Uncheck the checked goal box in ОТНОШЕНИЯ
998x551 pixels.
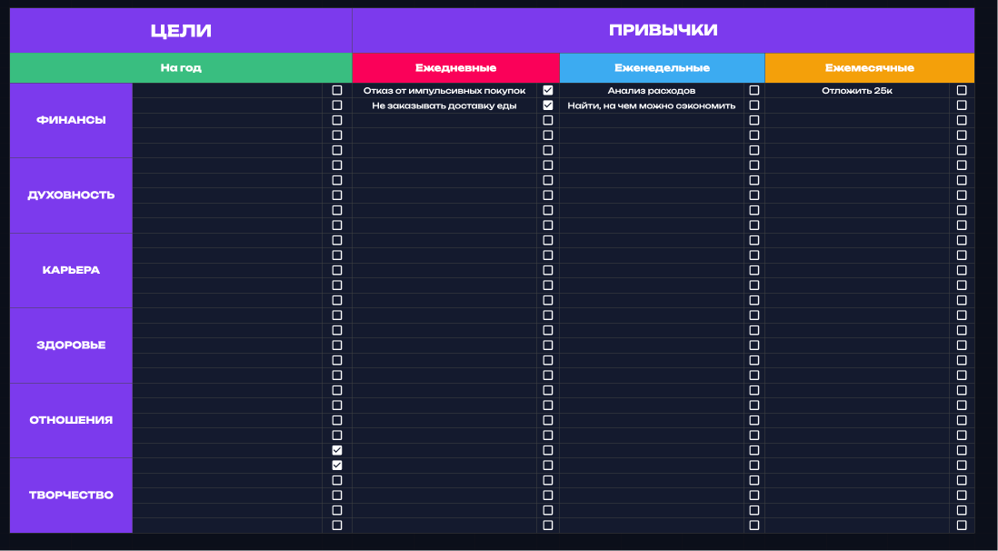tap(337, 450)
